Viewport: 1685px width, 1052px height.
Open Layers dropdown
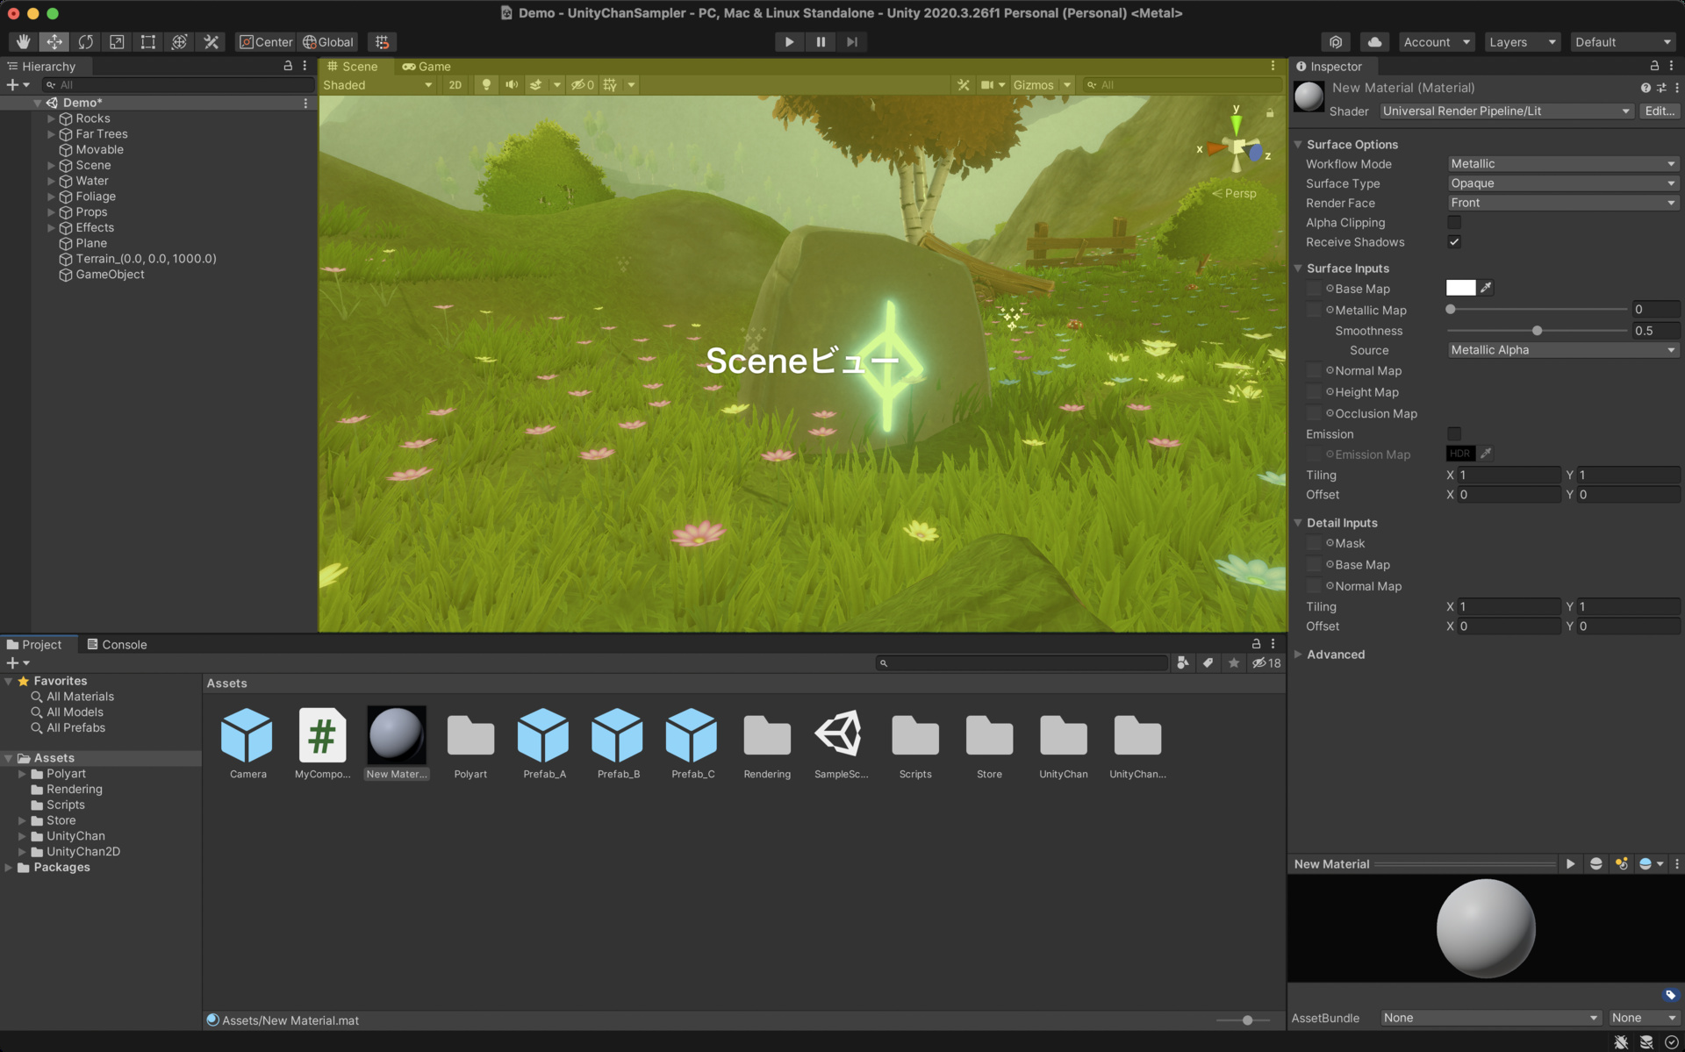coord(1522,42)
